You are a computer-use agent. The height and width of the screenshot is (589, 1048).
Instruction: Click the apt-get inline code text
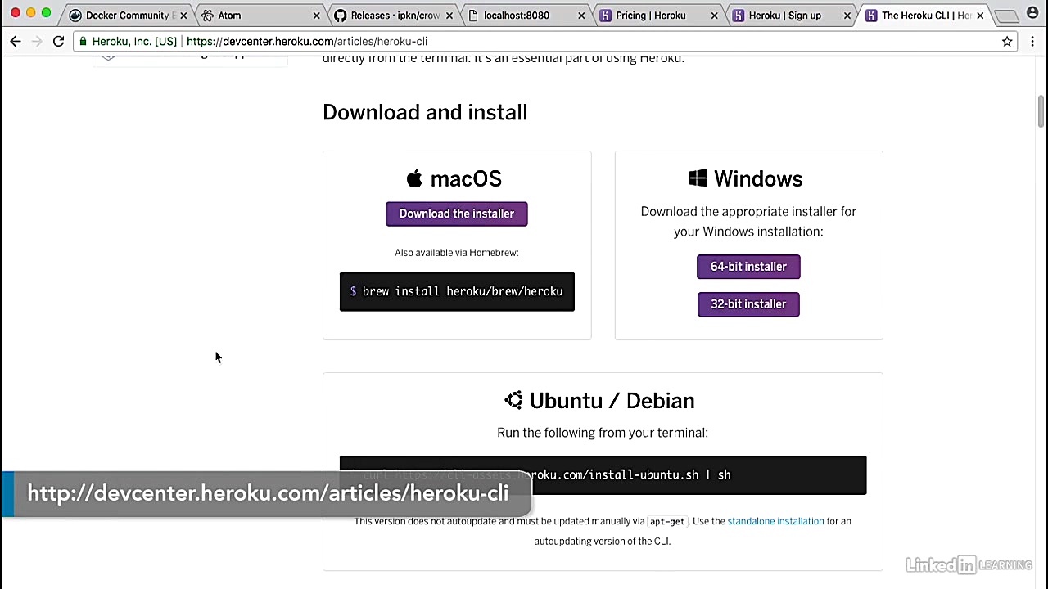667,521
